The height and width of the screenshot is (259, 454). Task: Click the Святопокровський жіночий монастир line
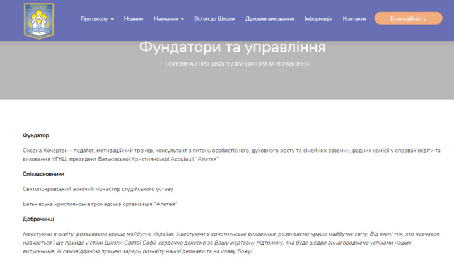[98, 189]
